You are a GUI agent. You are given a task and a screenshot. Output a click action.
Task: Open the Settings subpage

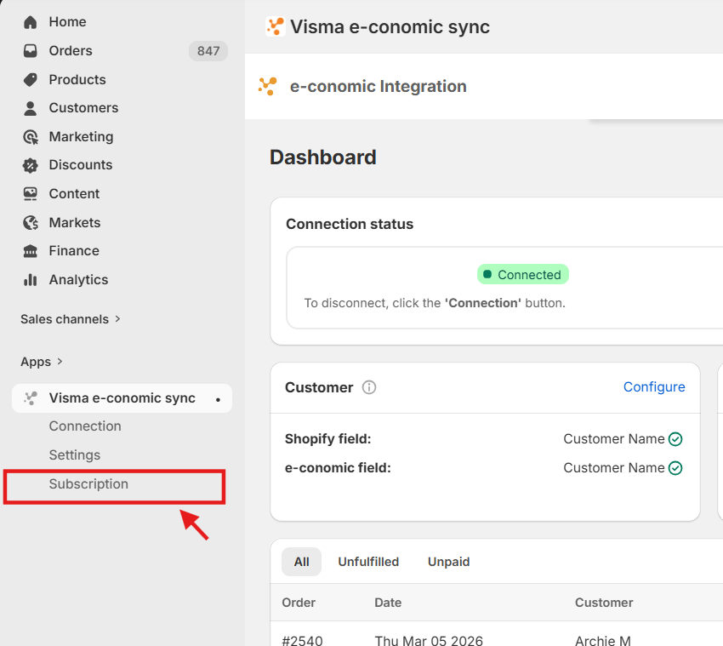pos(75,455)
